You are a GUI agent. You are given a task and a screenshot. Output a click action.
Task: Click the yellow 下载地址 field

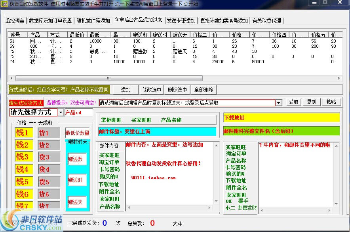click(282, 118)
